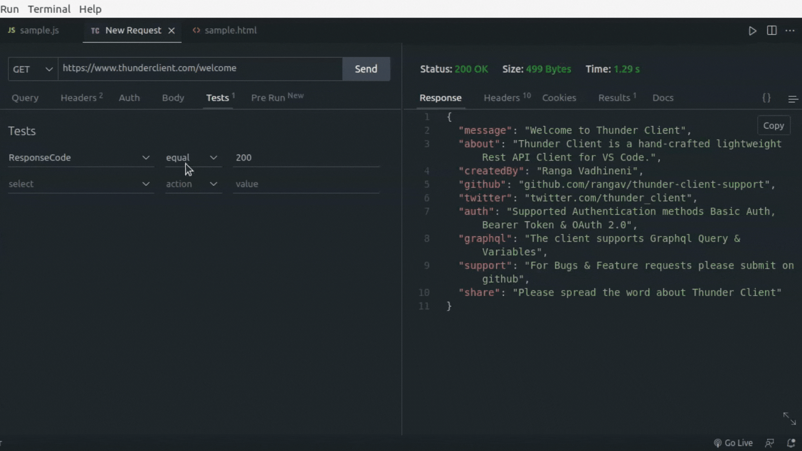This screenshot has width=802, height=451.
Task: Open the response menu lines icon
Action: point(793,99)
